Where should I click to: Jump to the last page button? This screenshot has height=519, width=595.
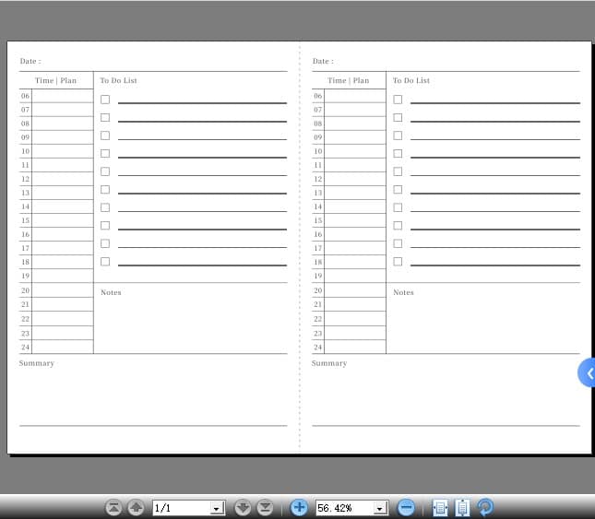[x=265, y=507]
